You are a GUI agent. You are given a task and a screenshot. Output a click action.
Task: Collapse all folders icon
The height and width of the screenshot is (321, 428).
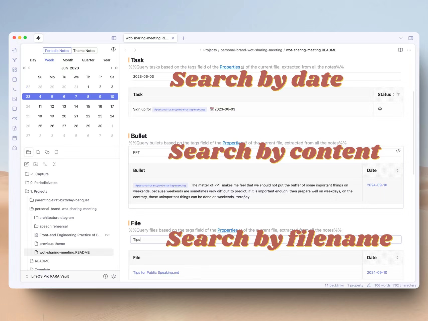pyautogui.click(x=54, y=164)
